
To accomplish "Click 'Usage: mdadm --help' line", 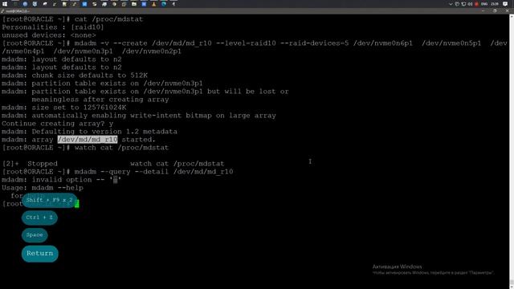I will click(43, 188).
